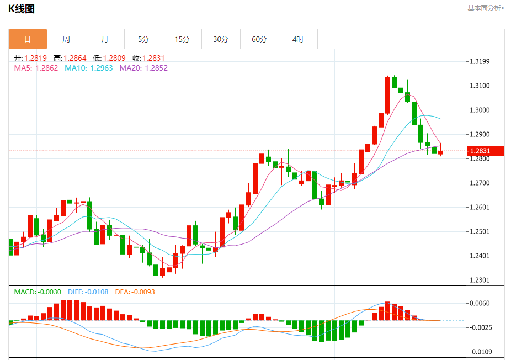Select the 日 daily chart tab
Screen dimensions: 511x360
point(28,39)
